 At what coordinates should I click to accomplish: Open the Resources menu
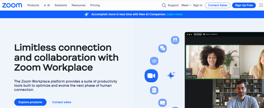point(78,5)
